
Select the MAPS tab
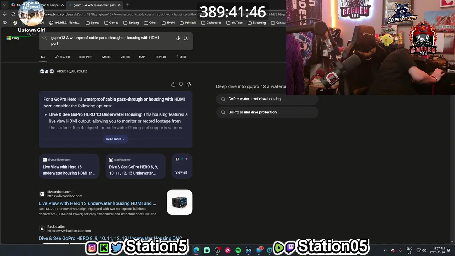point(143,57)
